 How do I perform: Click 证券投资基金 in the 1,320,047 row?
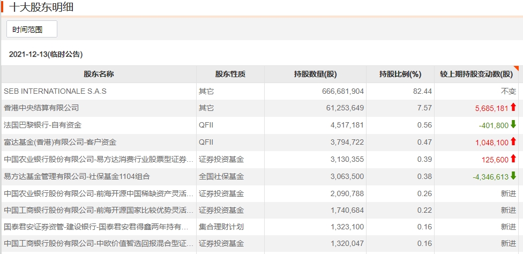click(x=221, y=244)
